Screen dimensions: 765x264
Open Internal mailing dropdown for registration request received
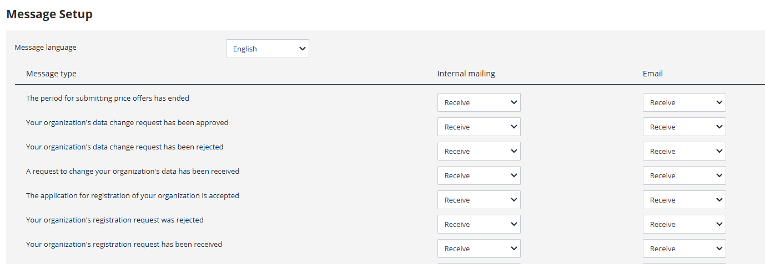click(479, 249)
